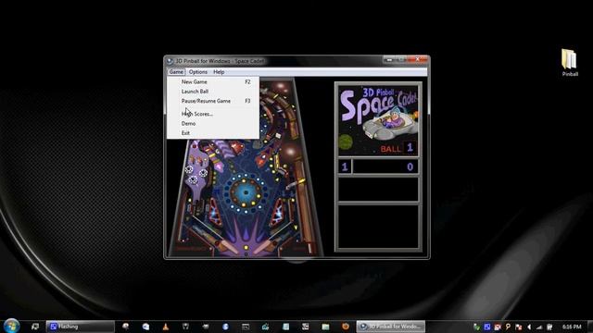Viewport: 593px width, 333px height.
Task: Open High Scores... from Game menu
Action: 213,114
